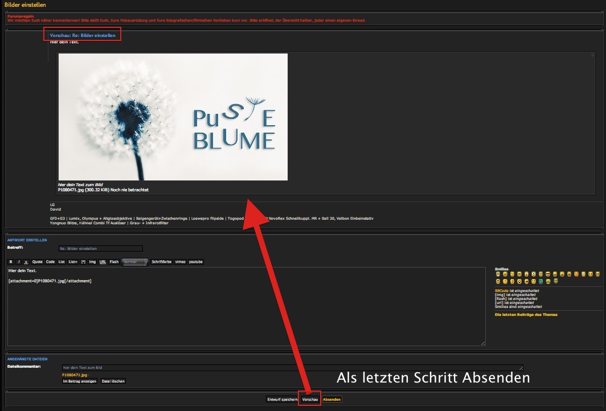
Task: Insert the surprised open-mouth smiley
Action: pos(526,274)
